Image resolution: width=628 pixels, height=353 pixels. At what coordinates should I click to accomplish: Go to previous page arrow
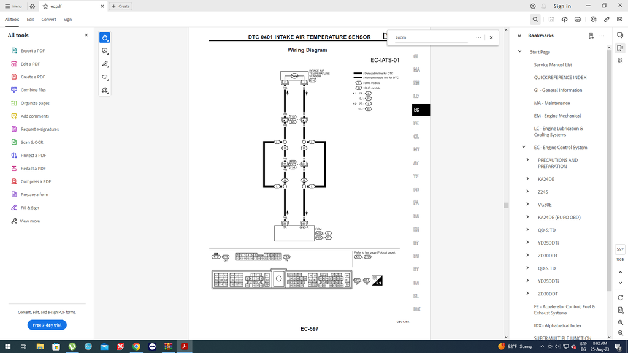tap(621, 272)
